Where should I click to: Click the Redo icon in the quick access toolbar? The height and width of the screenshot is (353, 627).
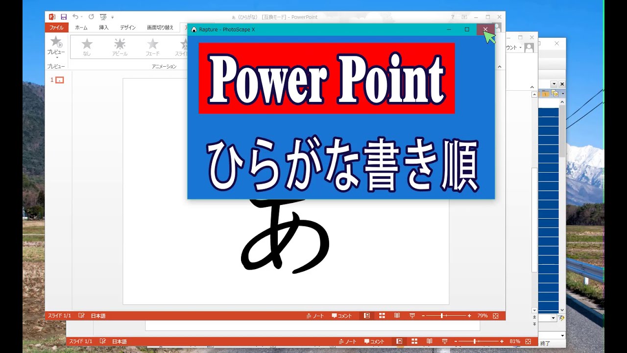(x=91, y=17)
